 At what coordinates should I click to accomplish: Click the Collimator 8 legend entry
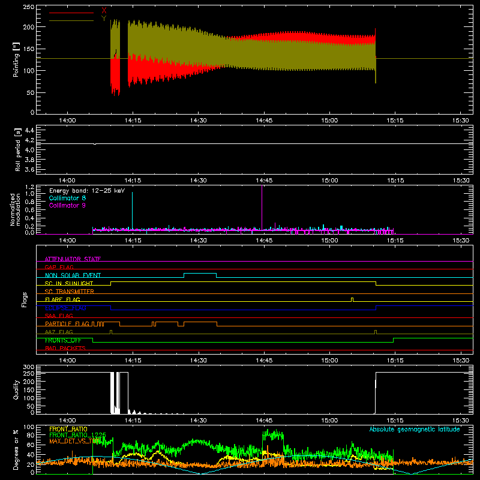[67, 198]
